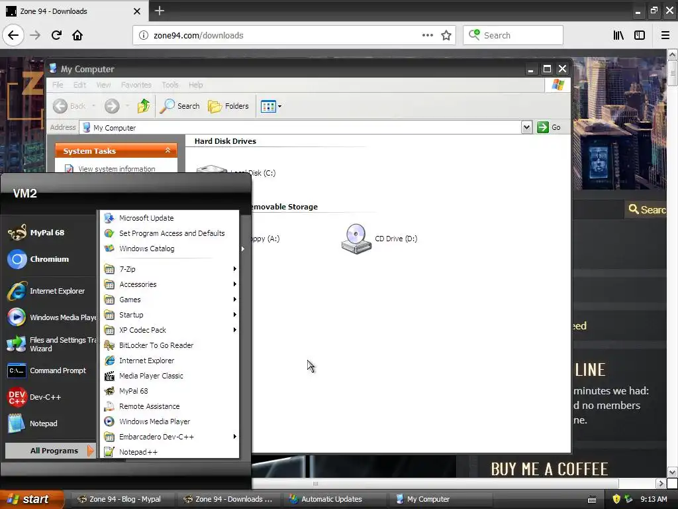Open the browser hamburger menu
This screenshot has height=509, width=678.
click(x=665, y=35)
